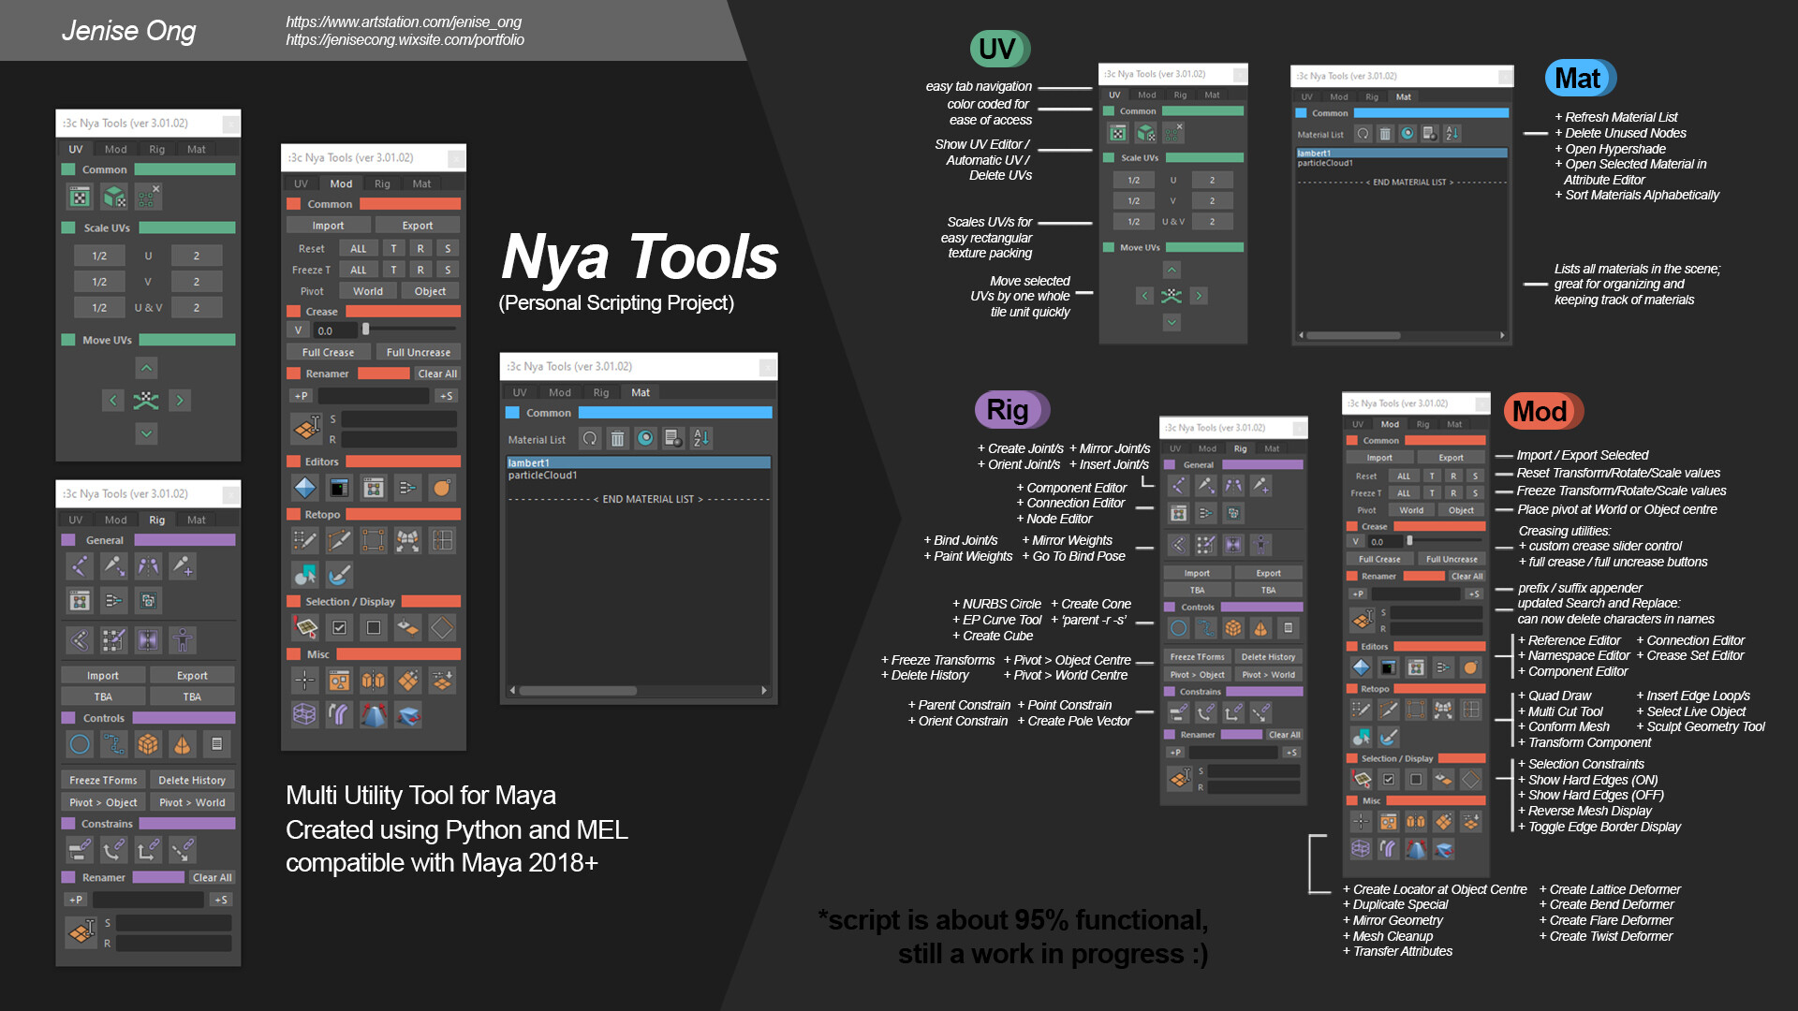Create cone control in large Rig window
1798x1011 pixels.
[183, 744]
